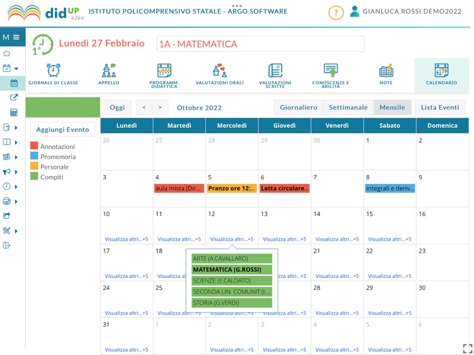
Task: Expand the sidebar newspaper submenu arrow
Action: (16, 157)
